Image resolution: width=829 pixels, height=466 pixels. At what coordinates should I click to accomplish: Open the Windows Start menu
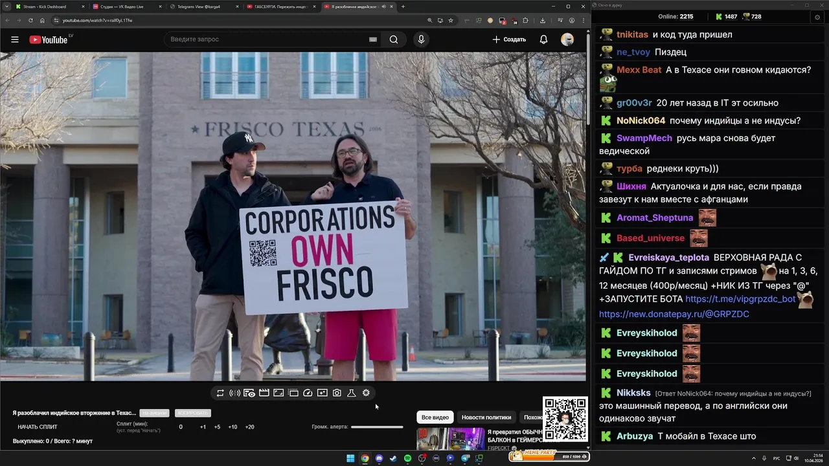pyautogui.click(x=350, y=458)
